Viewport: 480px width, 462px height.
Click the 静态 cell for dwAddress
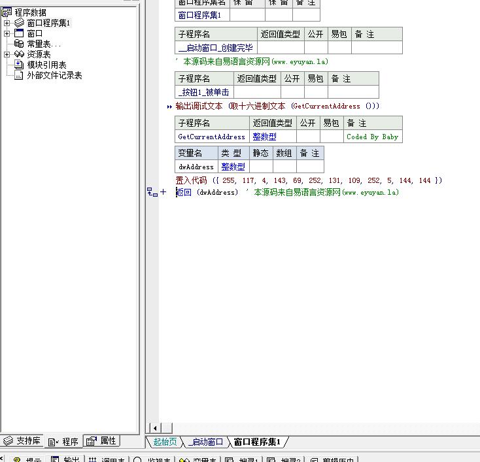click(x=261, y=167)
